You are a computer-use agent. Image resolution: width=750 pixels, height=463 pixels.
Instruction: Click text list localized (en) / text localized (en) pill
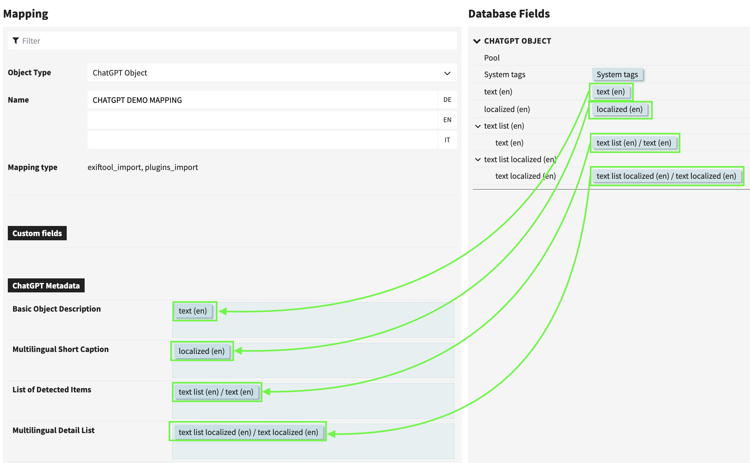pyautogui.click(x=667, y=176)
